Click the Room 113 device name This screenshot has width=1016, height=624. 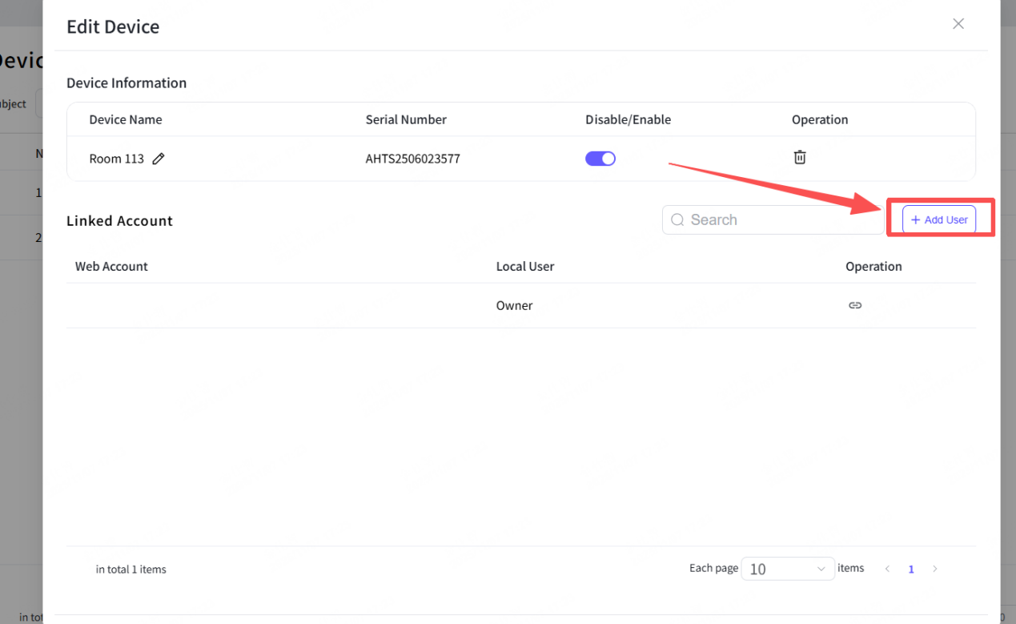(116, 159)
